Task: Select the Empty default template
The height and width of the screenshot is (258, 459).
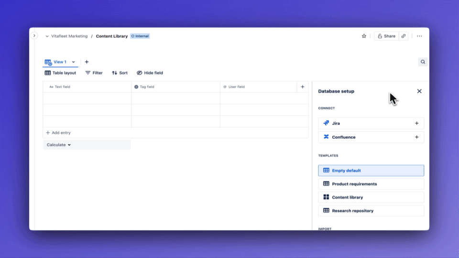Action: point(371,171)
